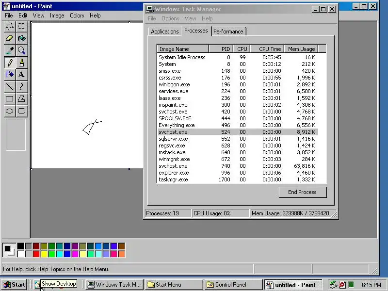Select mspaint.exe process row
The image size is (388, 291).
[x=238, y=105]
